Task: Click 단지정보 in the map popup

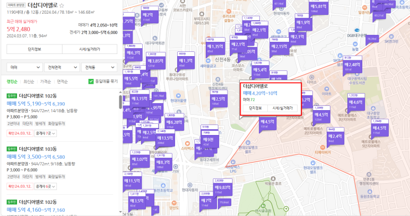Action: (255, 108)
